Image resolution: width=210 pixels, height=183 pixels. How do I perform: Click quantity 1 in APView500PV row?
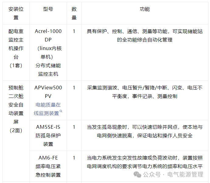(x=74, y=88)
